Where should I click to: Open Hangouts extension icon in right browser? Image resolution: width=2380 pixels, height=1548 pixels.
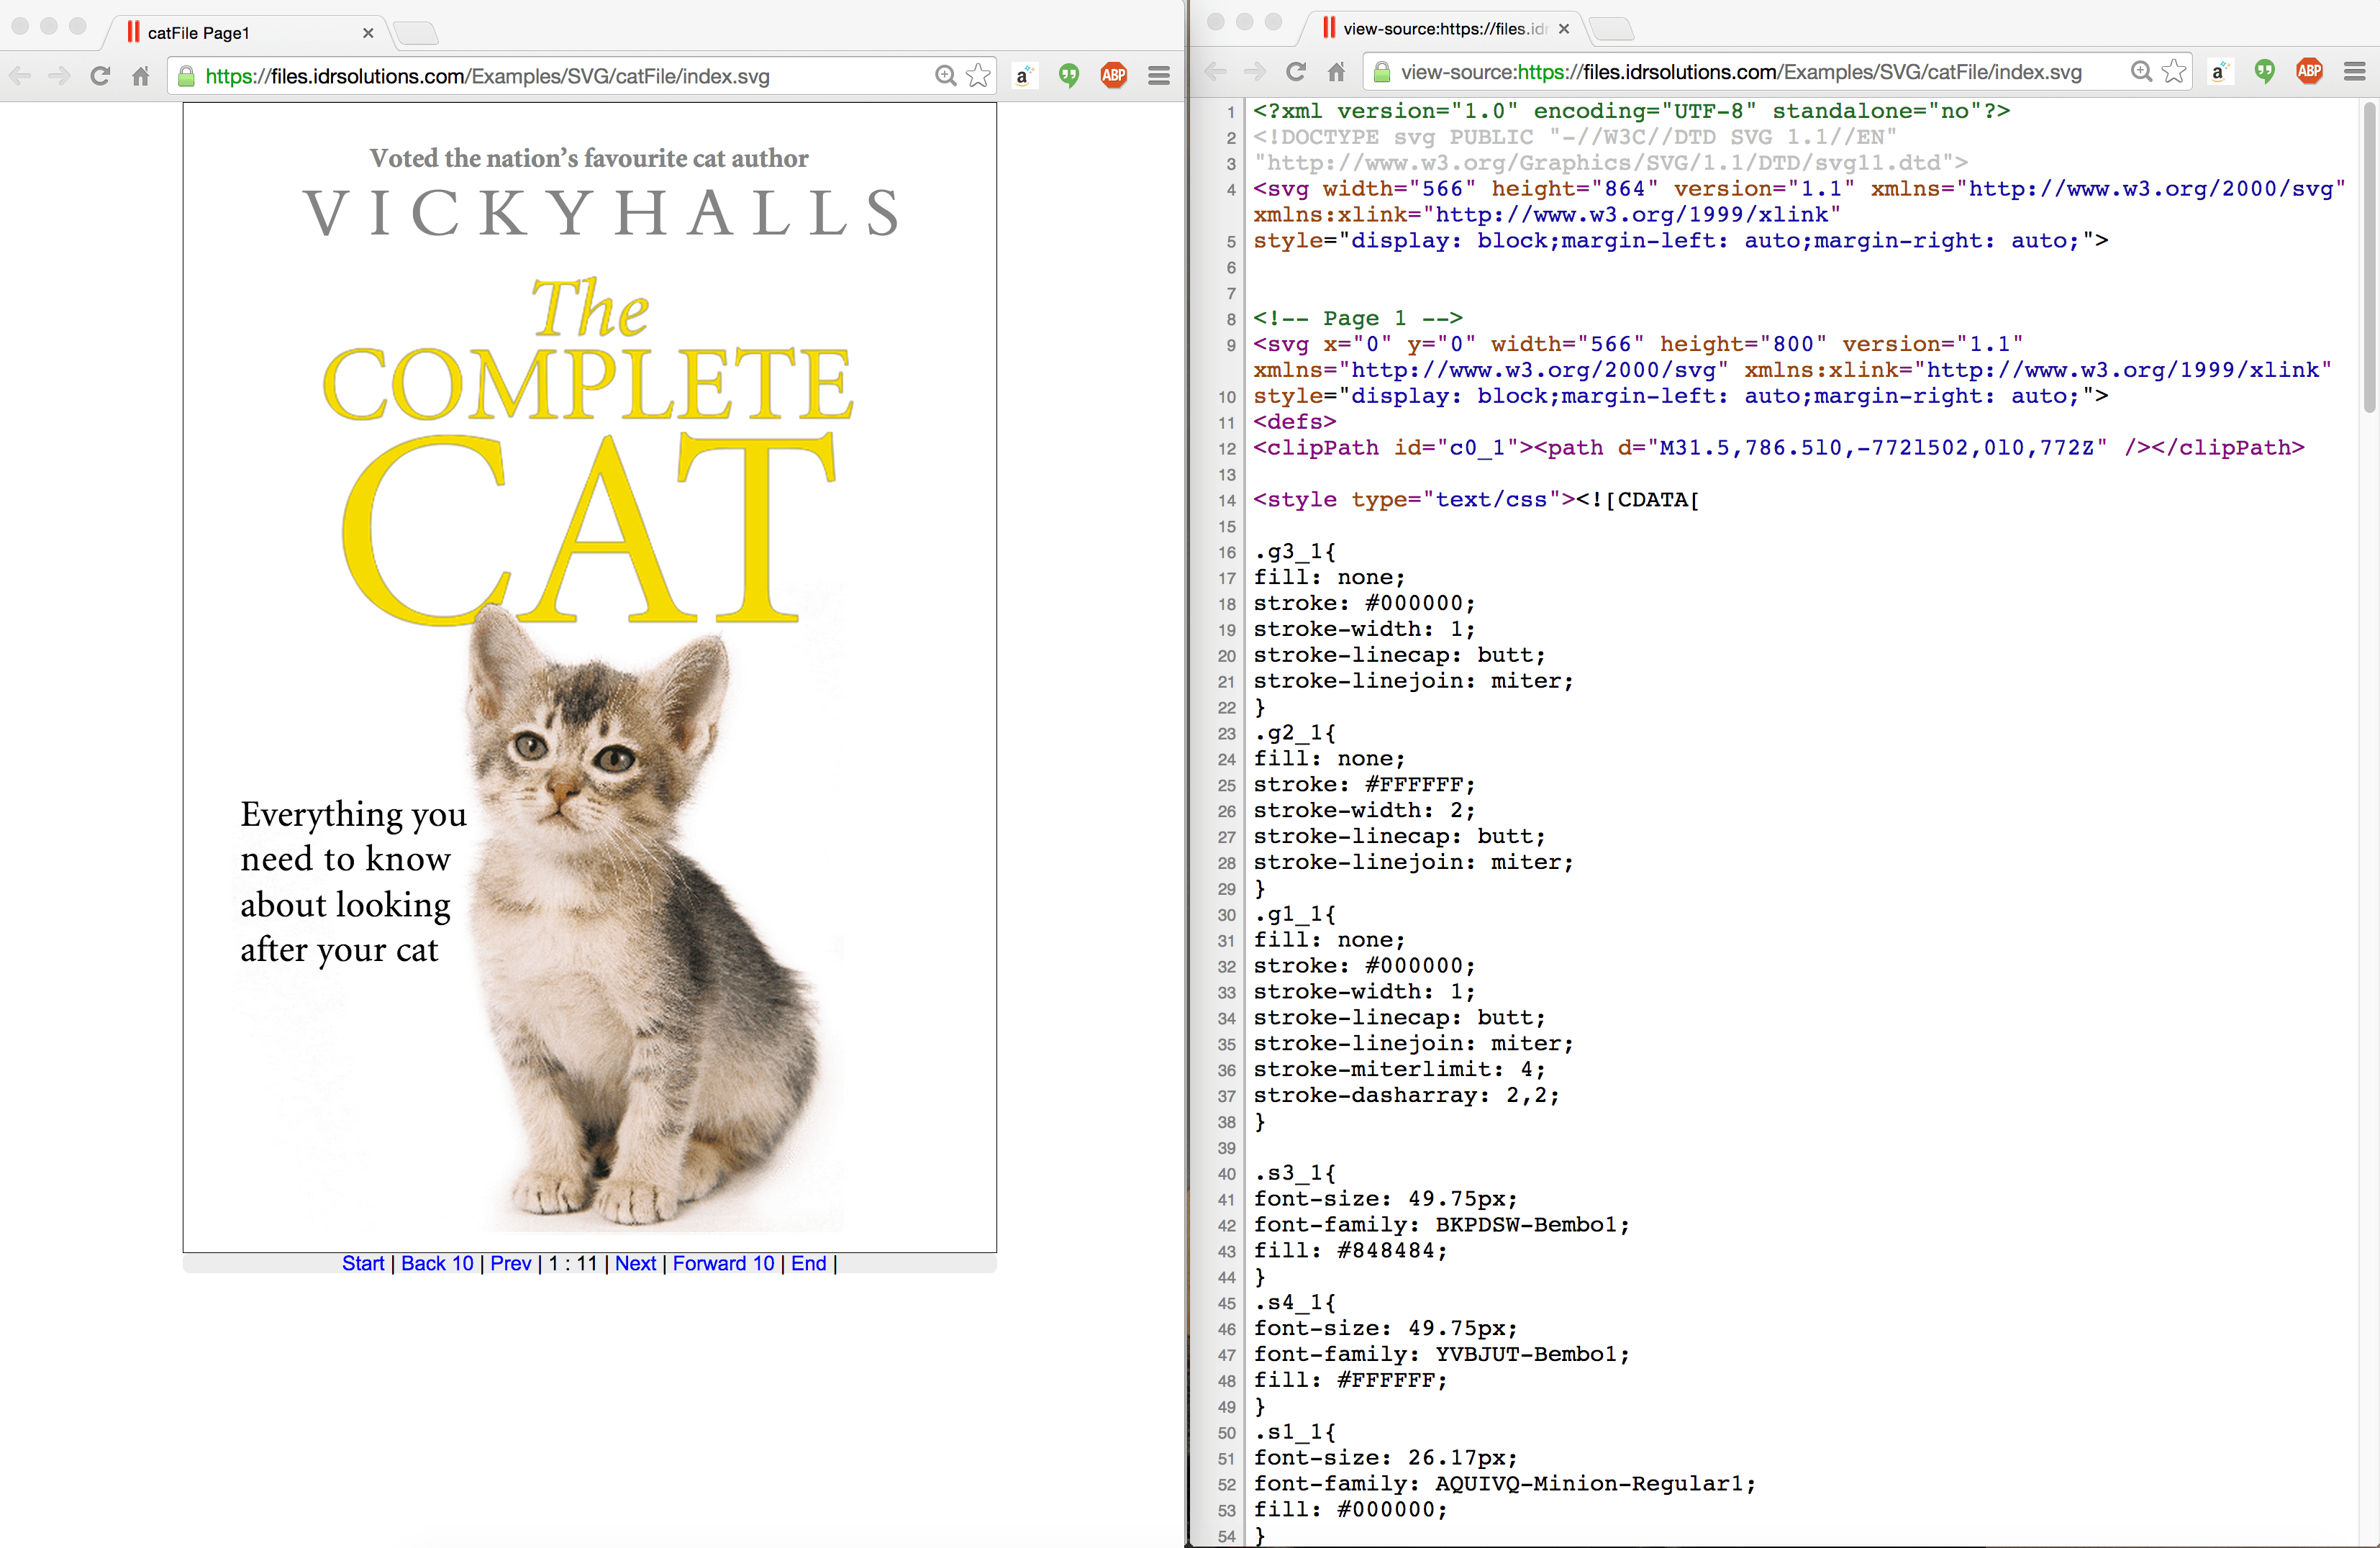[2265, 72]
